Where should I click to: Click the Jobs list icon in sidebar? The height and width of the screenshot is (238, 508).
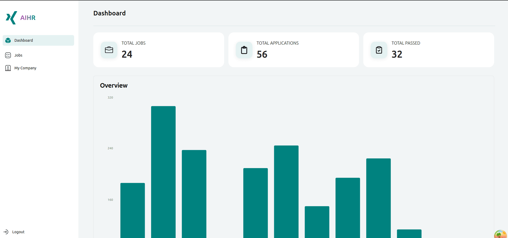click(x=8, y=55)
